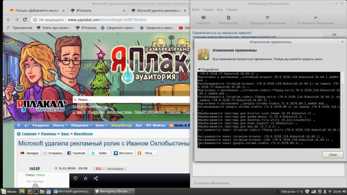Open the Арт nav item
347x195 pixels.
pos(139,125)
